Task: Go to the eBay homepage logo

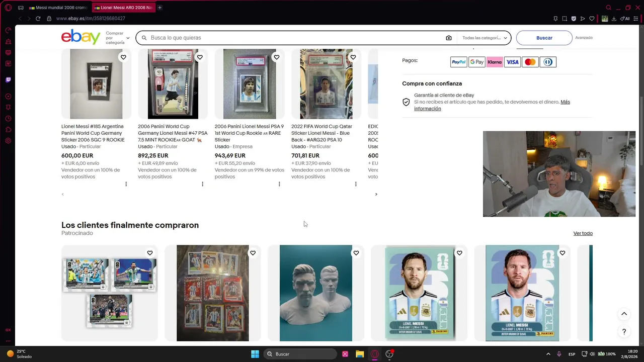Action: click(x=81, y=37)
